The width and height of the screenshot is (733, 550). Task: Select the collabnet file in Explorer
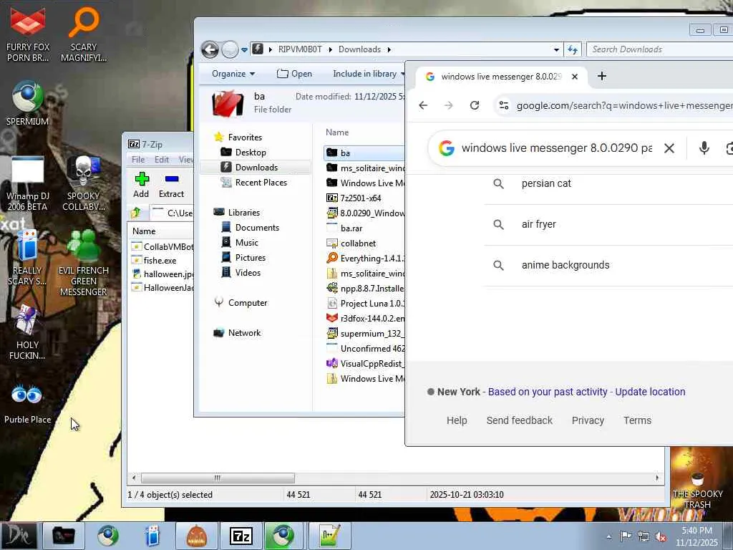(358, 243)
